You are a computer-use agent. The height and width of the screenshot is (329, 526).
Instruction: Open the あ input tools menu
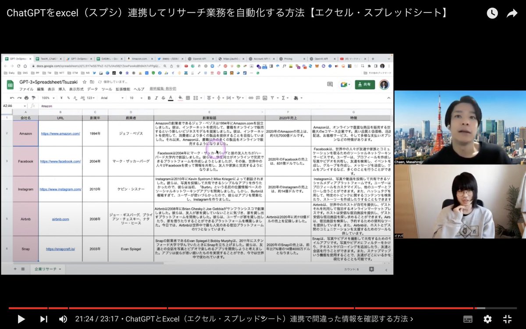point(298,98)
